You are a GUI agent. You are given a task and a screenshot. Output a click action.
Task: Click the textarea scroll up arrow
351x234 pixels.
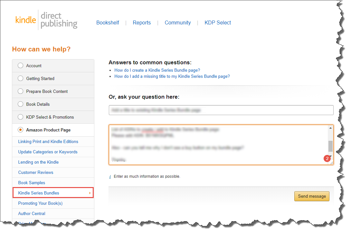tap(330, 128)
